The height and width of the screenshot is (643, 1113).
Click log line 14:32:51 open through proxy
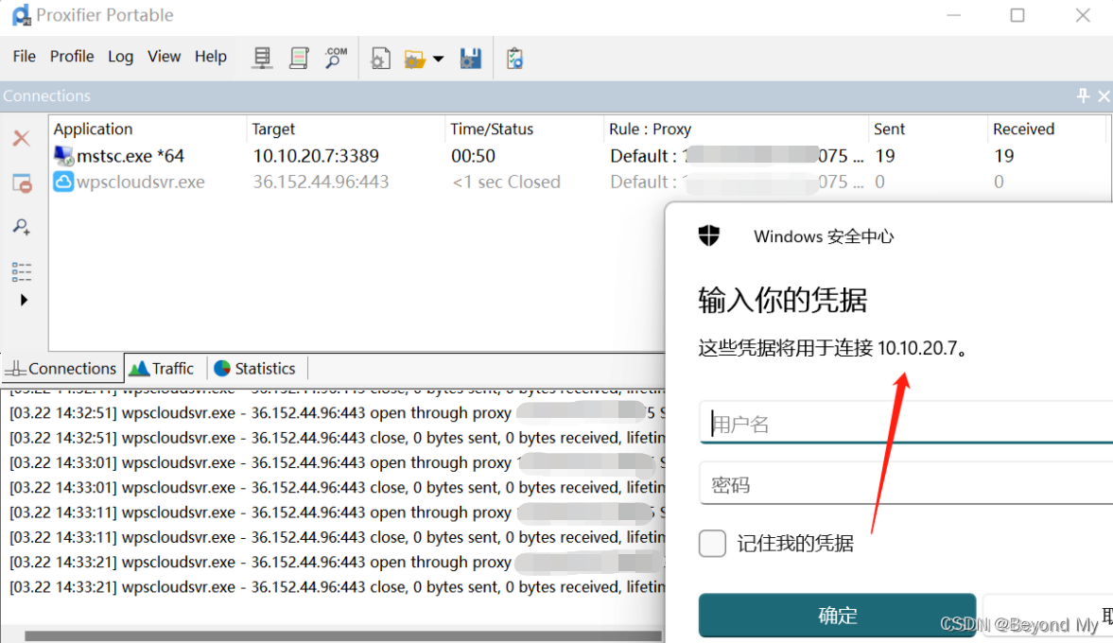point(338,413)
